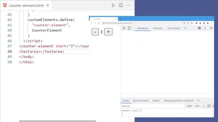Open browser extensions puzzle icon
Viewport: 218px width, 122px height.
point(197,23)
